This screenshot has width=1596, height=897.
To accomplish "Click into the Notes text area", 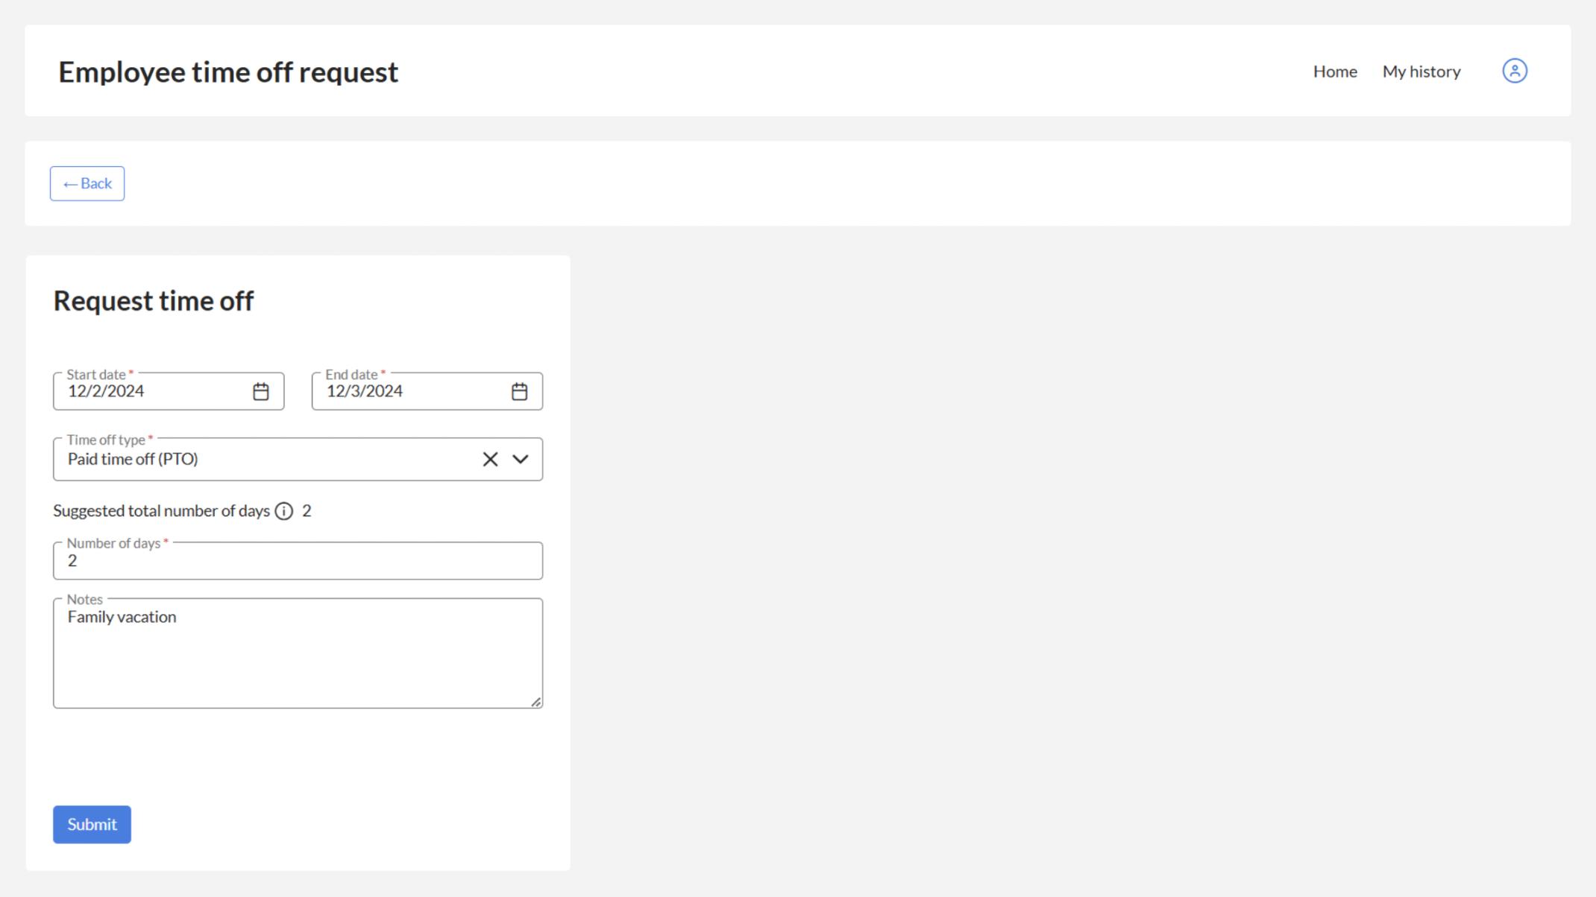I will [x=298, y=653].
